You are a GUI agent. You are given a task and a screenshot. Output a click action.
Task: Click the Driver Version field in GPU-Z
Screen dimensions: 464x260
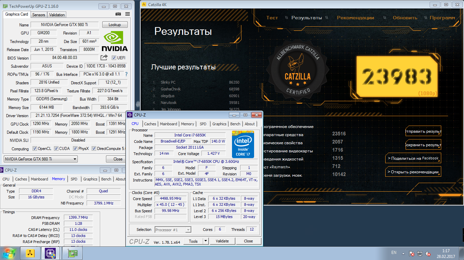click(x=78, y=116)
